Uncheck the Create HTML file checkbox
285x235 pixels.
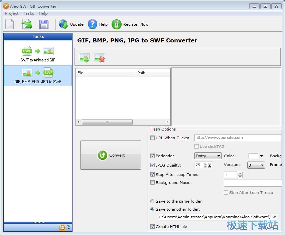(x=152, y=226)
